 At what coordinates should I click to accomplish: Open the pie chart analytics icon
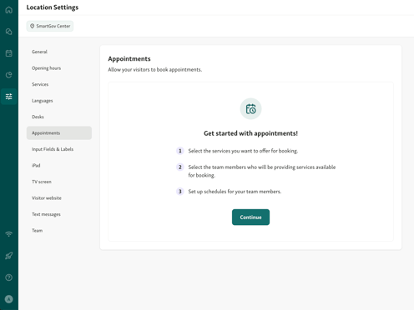pos(9,75)
